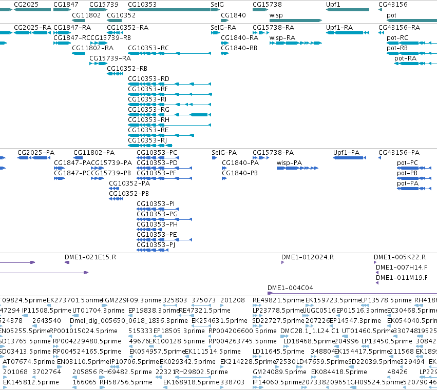Select the CG10353 gene label

coord(142,5)
